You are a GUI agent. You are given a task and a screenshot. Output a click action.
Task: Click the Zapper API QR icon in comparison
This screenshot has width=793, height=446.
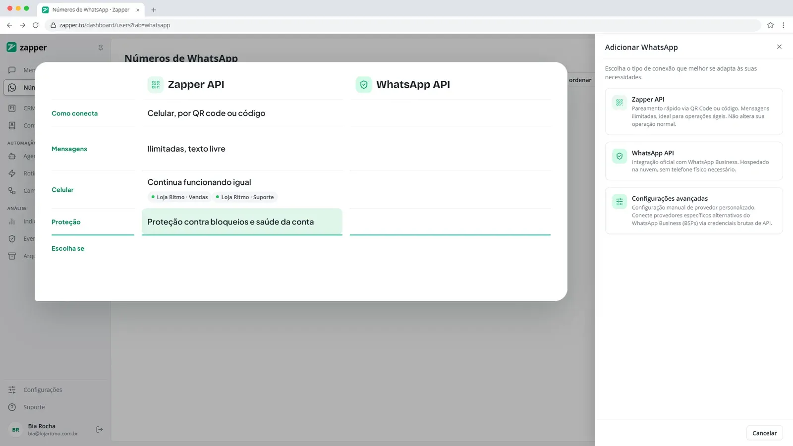click(x=156, y=85)
